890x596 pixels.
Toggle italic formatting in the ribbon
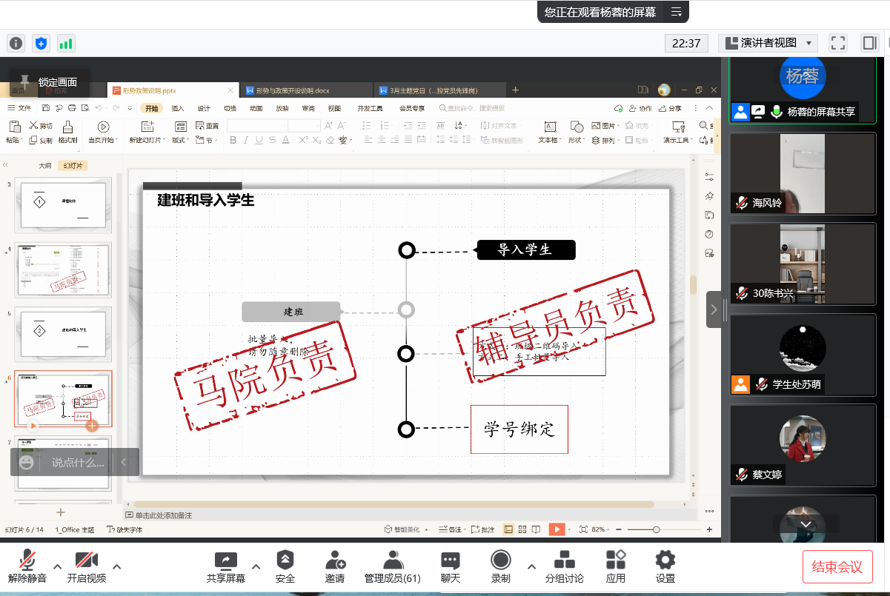click(246, 141)
